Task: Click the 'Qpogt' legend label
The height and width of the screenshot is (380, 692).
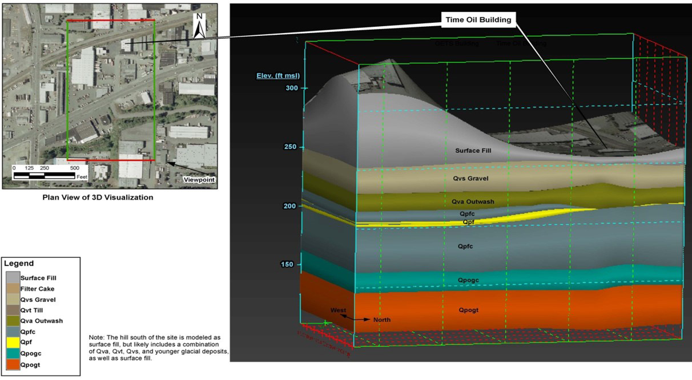Action: tap(30, 365)
